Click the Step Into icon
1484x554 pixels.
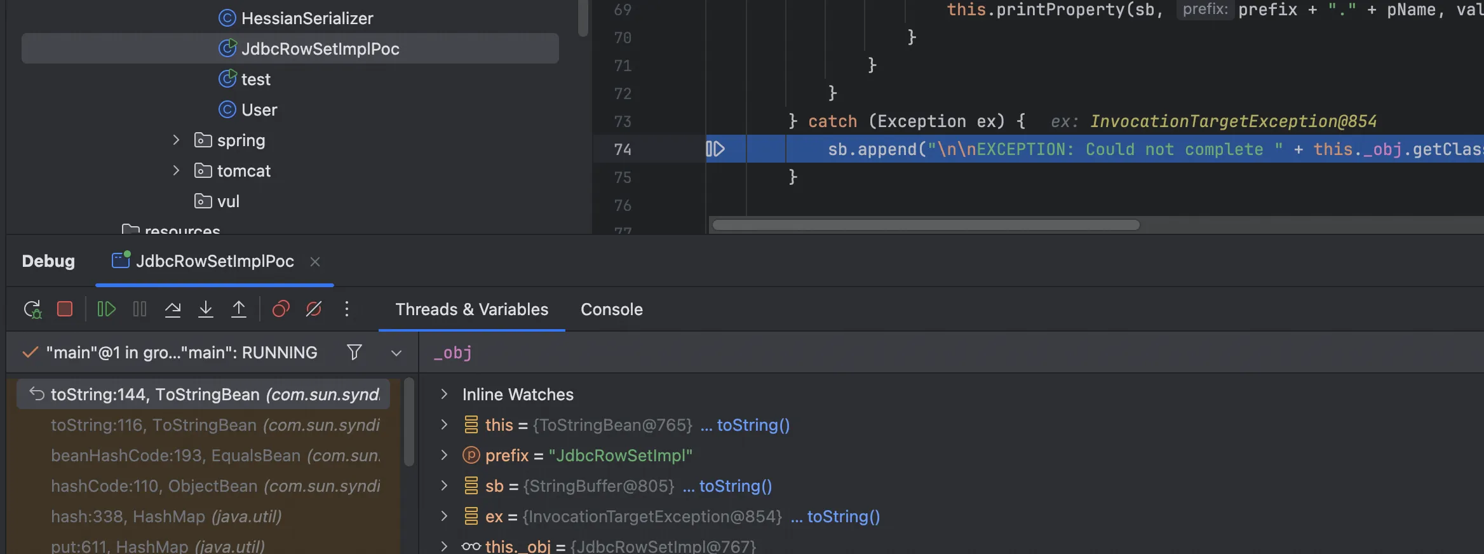point(206,309)
